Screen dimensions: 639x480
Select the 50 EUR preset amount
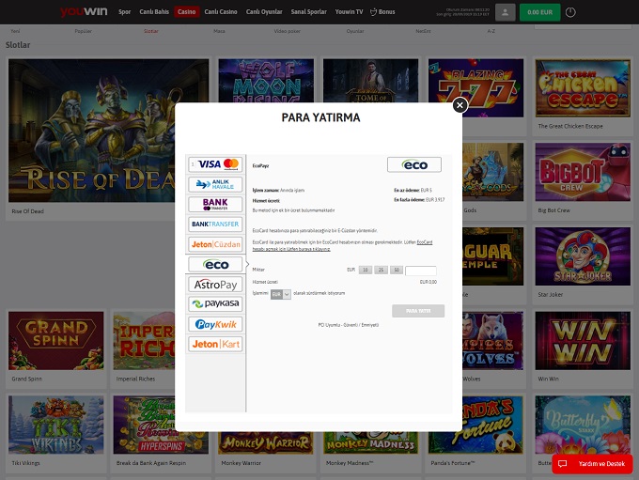coord(396,270)
